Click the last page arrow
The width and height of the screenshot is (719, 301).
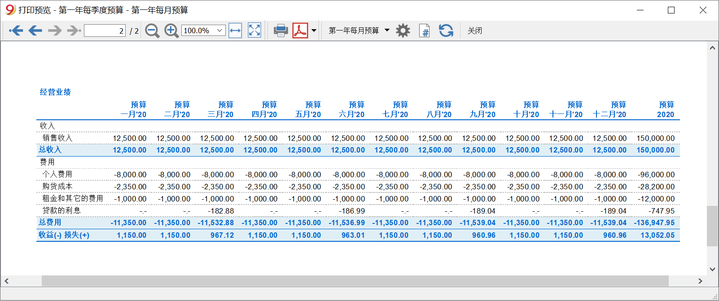(74, 31)
